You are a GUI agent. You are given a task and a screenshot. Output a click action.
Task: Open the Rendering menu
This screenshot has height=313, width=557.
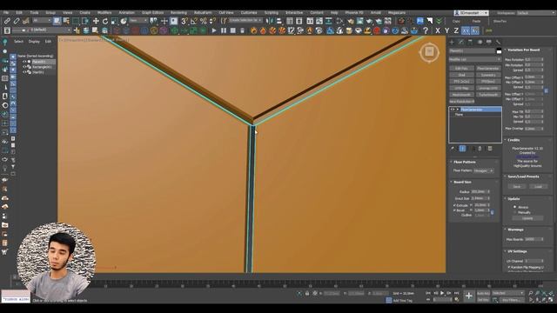point(178,12)
